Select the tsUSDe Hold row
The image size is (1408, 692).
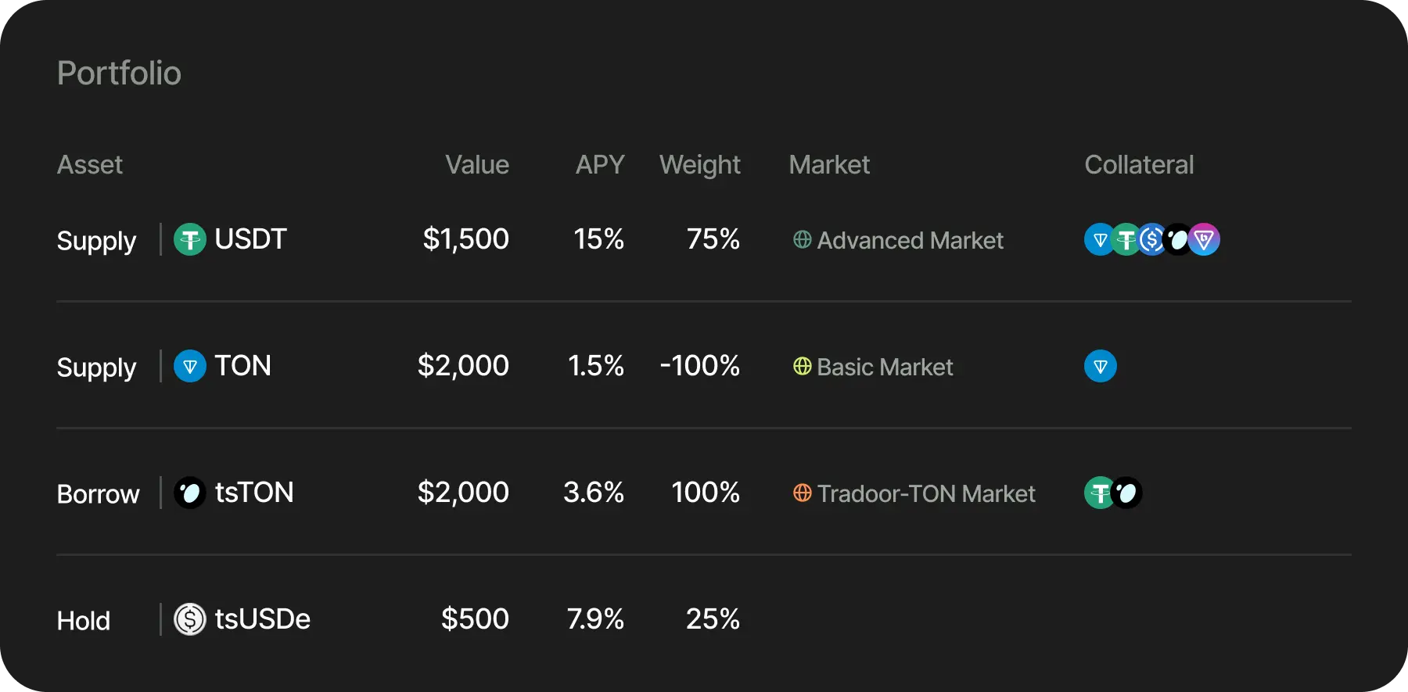coord(704,619)
